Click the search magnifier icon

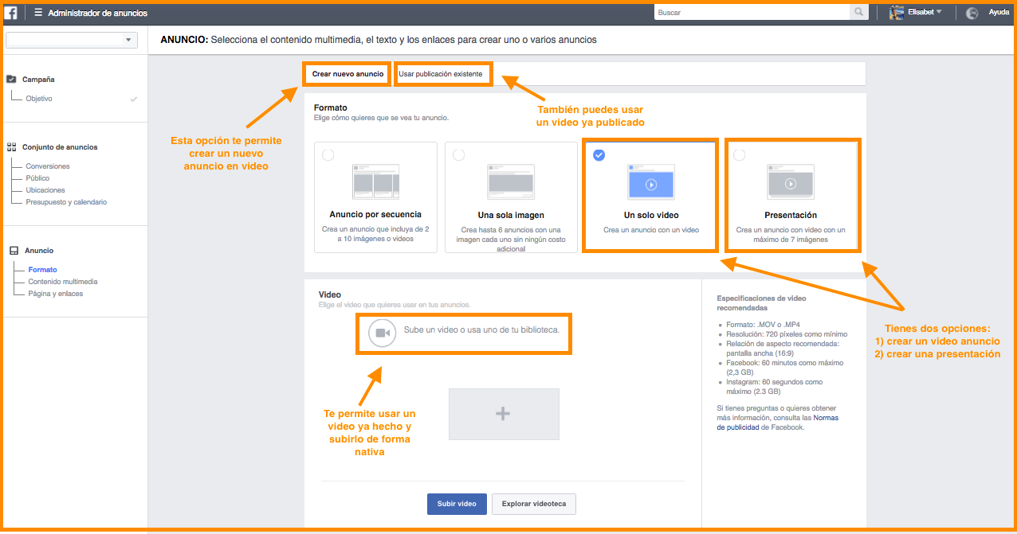[x=858, y=13]
